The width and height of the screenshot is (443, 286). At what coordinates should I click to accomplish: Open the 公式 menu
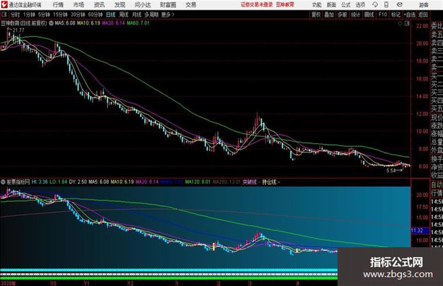[346, 5]
